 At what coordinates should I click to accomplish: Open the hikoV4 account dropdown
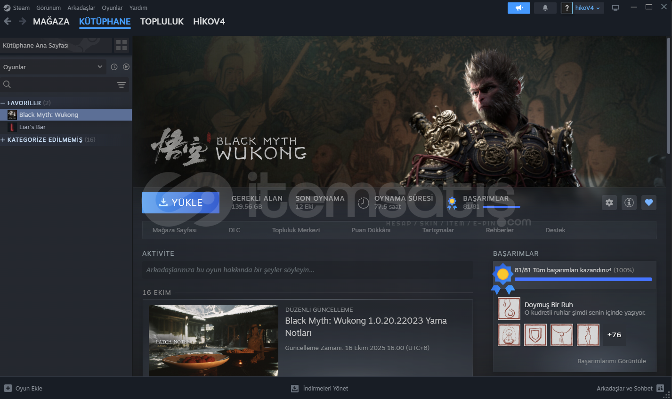point(588,8)
